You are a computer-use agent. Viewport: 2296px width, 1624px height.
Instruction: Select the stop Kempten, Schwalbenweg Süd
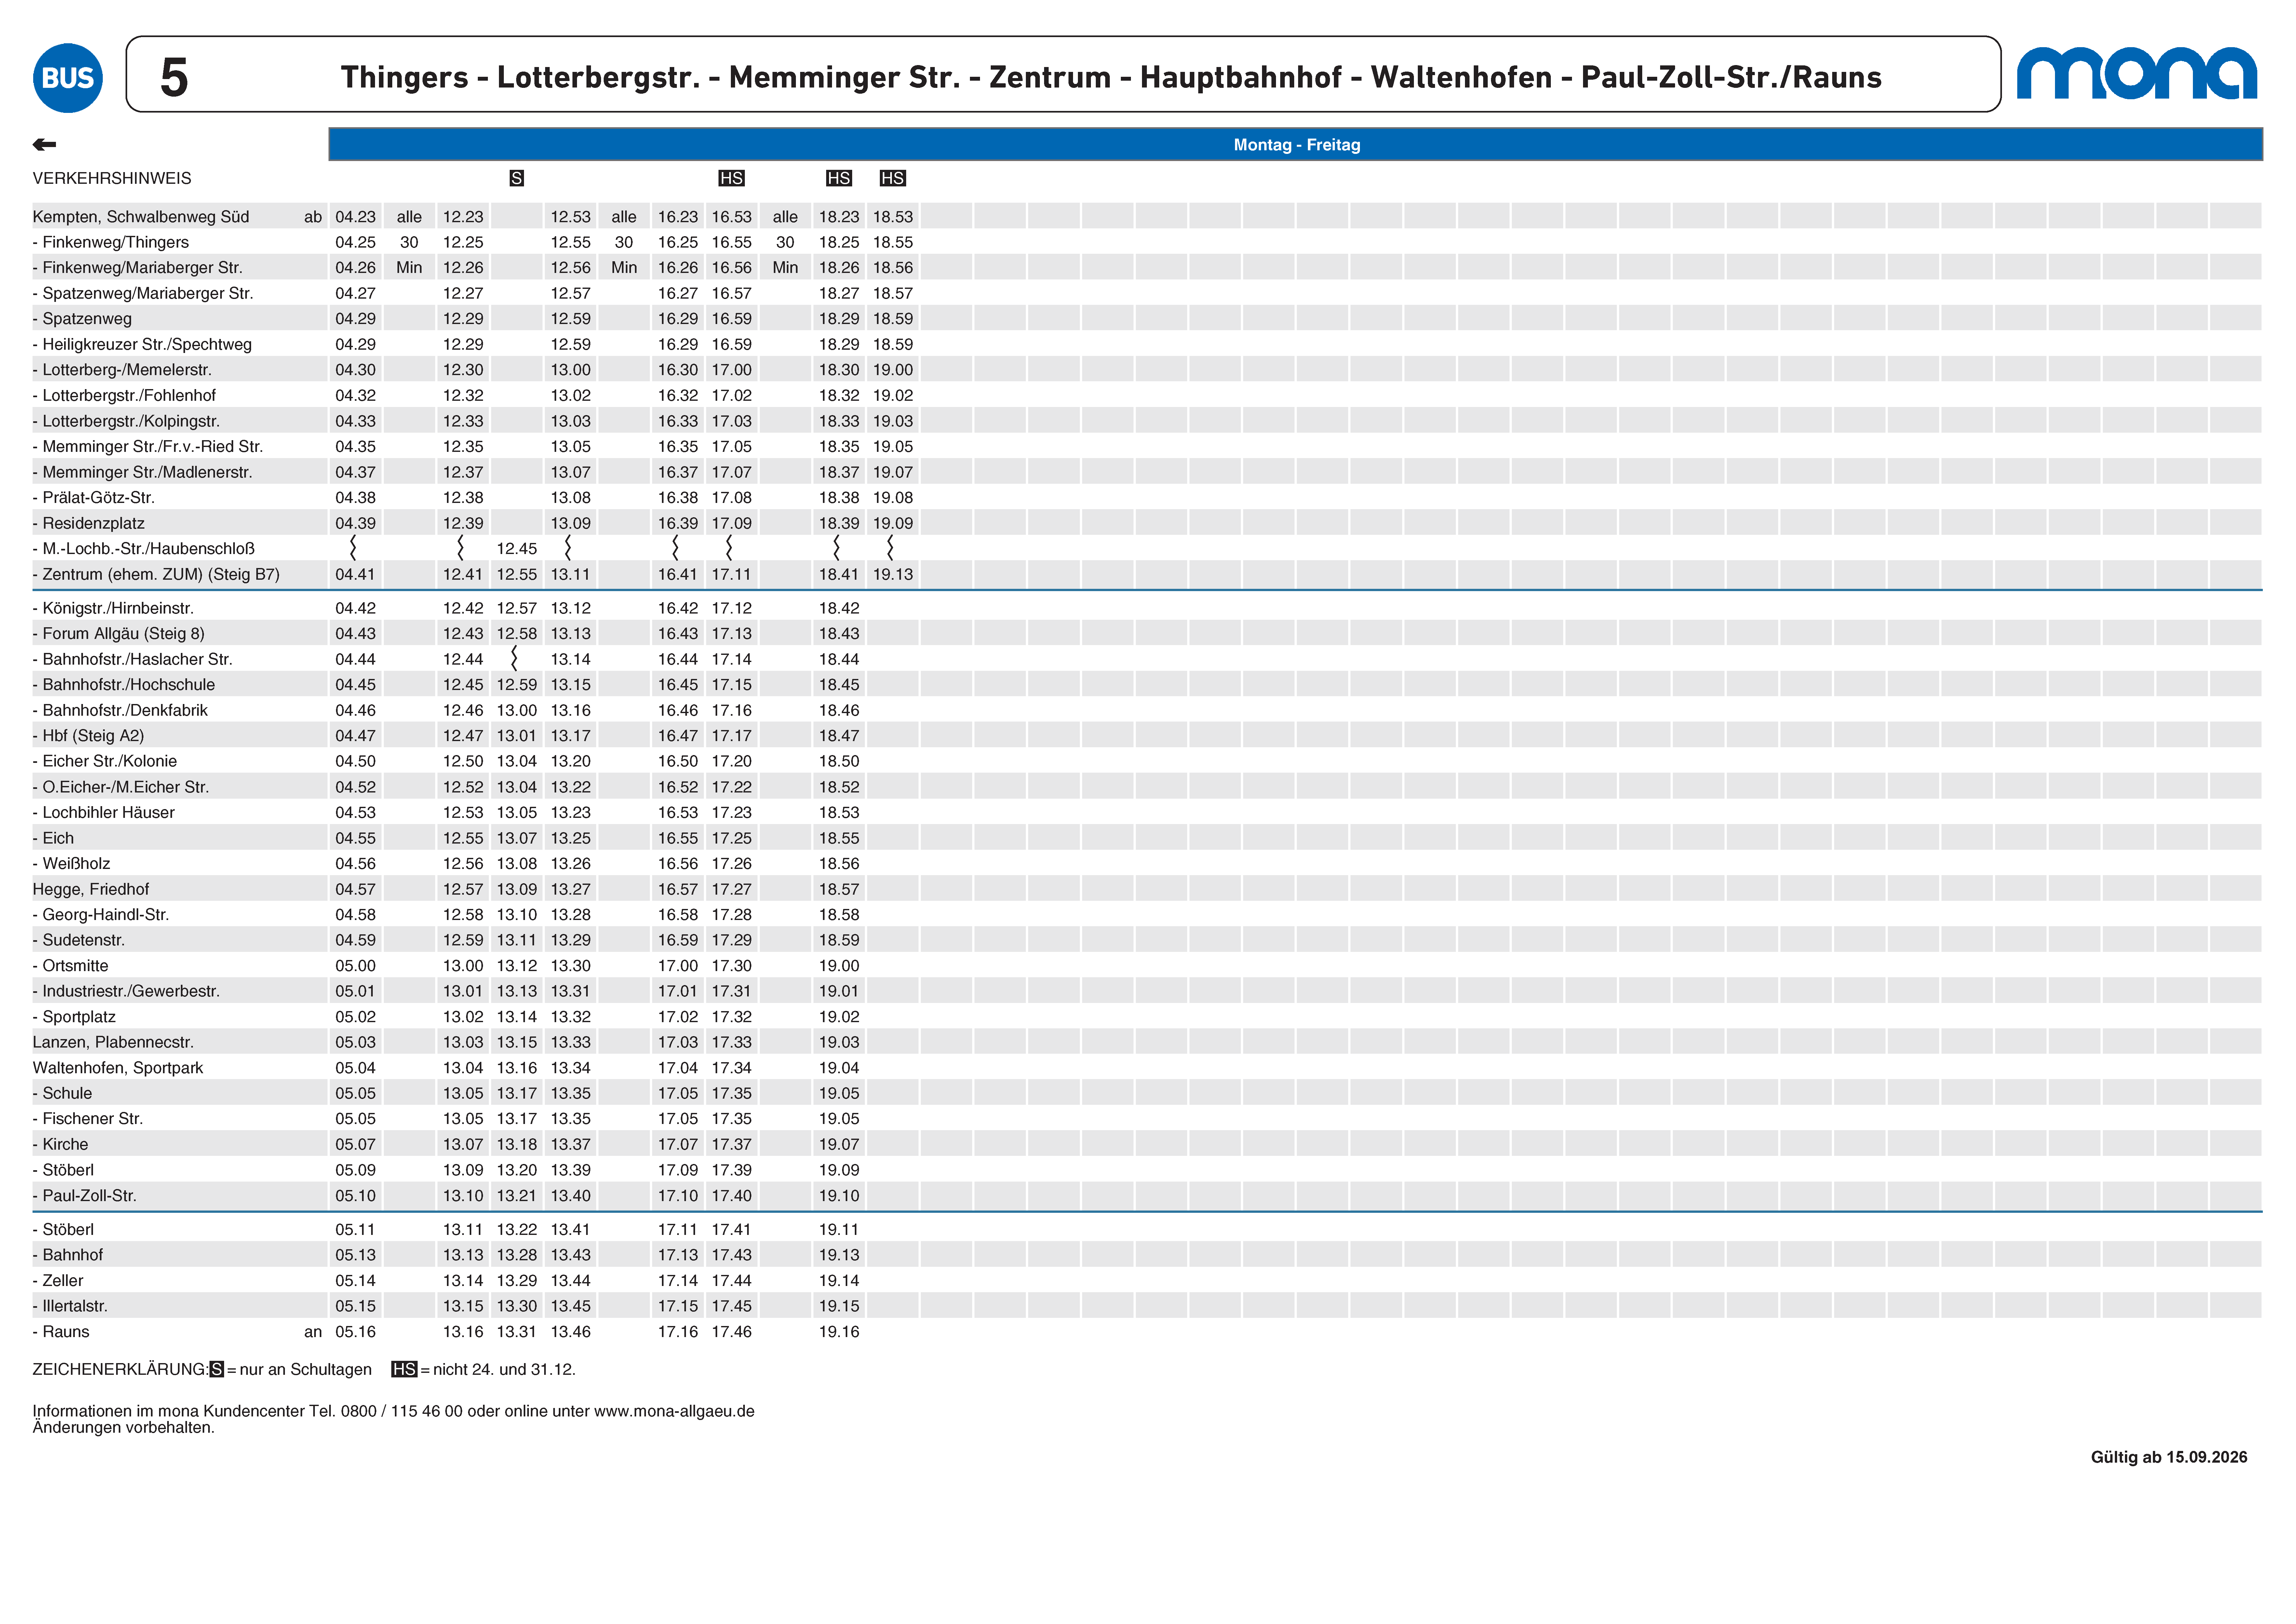coord(141,217)
